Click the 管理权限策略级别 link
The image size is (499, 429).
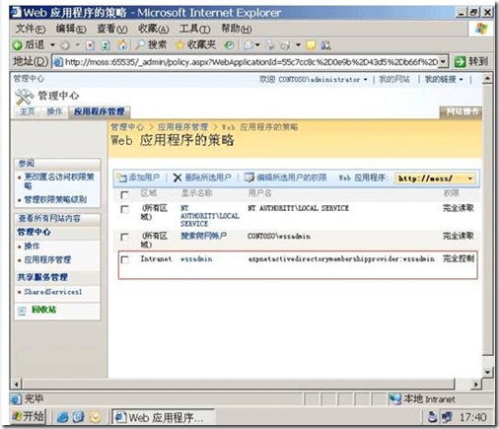55,199
